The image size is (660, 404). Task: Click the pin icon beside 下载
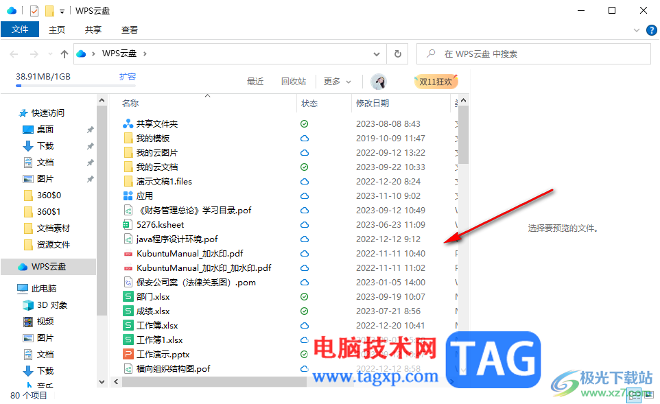coord(90,146)
